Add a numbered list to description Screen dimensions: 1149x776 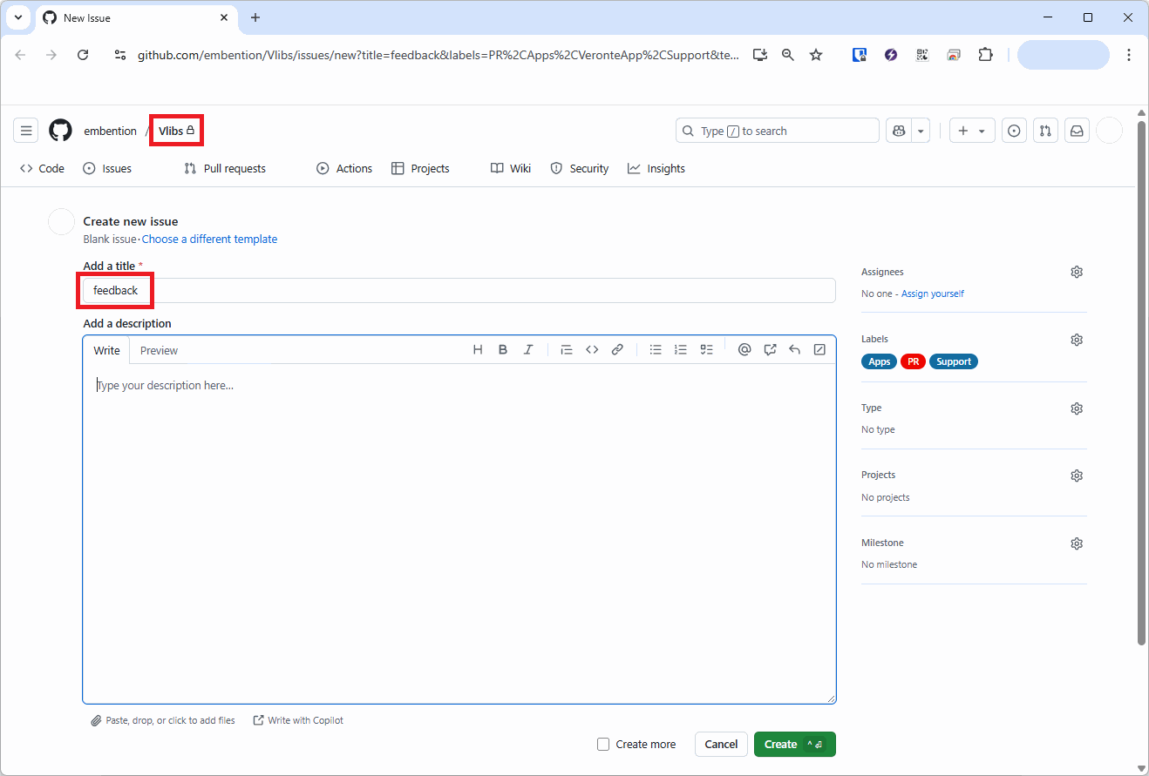coord(681,350)
